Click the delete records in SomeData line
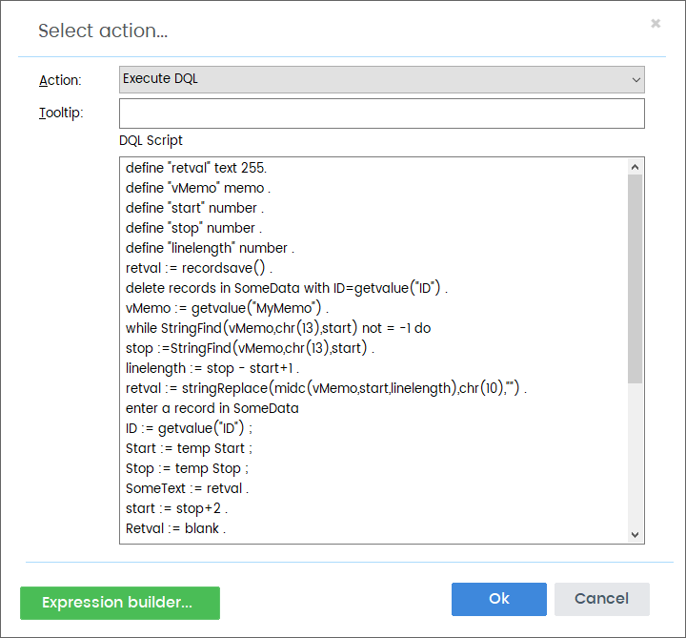686x638 pixels. [x=287, y=288]
